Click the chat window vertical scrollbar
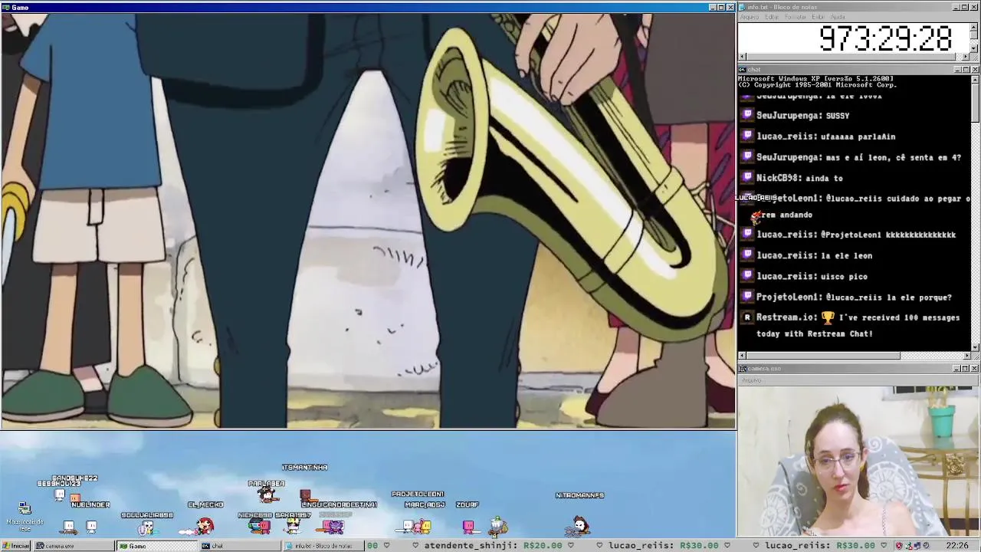This screenshot has width=981, height=552. tap(975, 212)
